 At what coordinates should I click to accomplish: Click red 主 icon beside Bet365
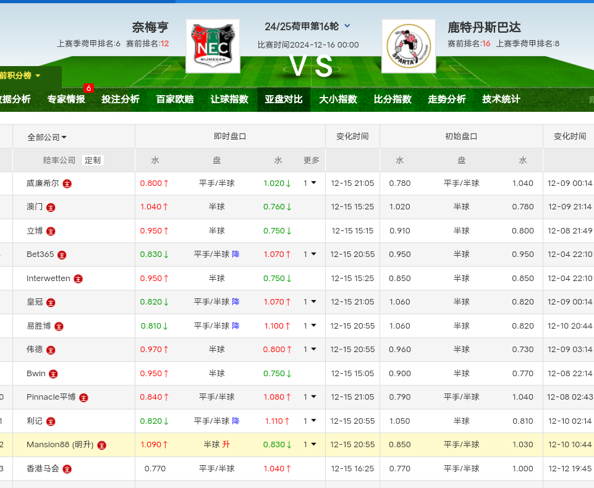[62, 255]
